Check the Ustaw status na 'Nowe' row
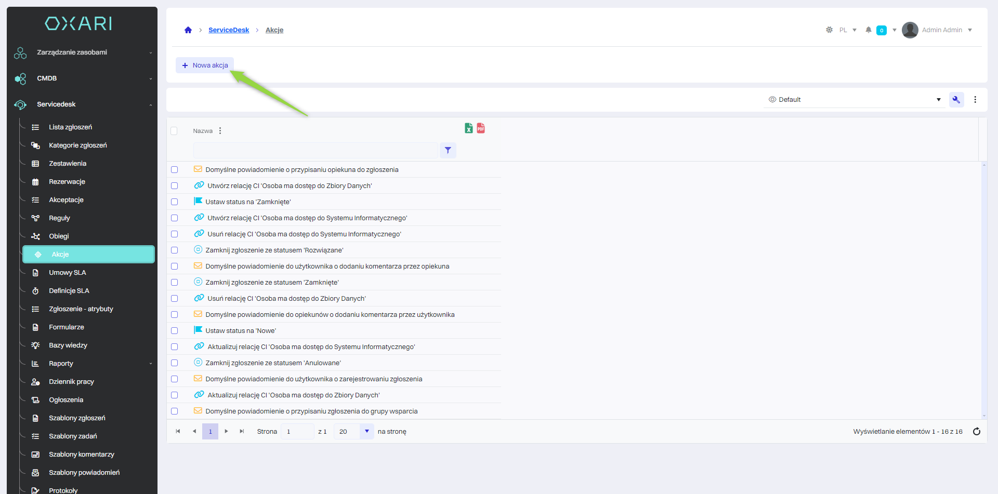998x494 pixels. pos(175,331)
